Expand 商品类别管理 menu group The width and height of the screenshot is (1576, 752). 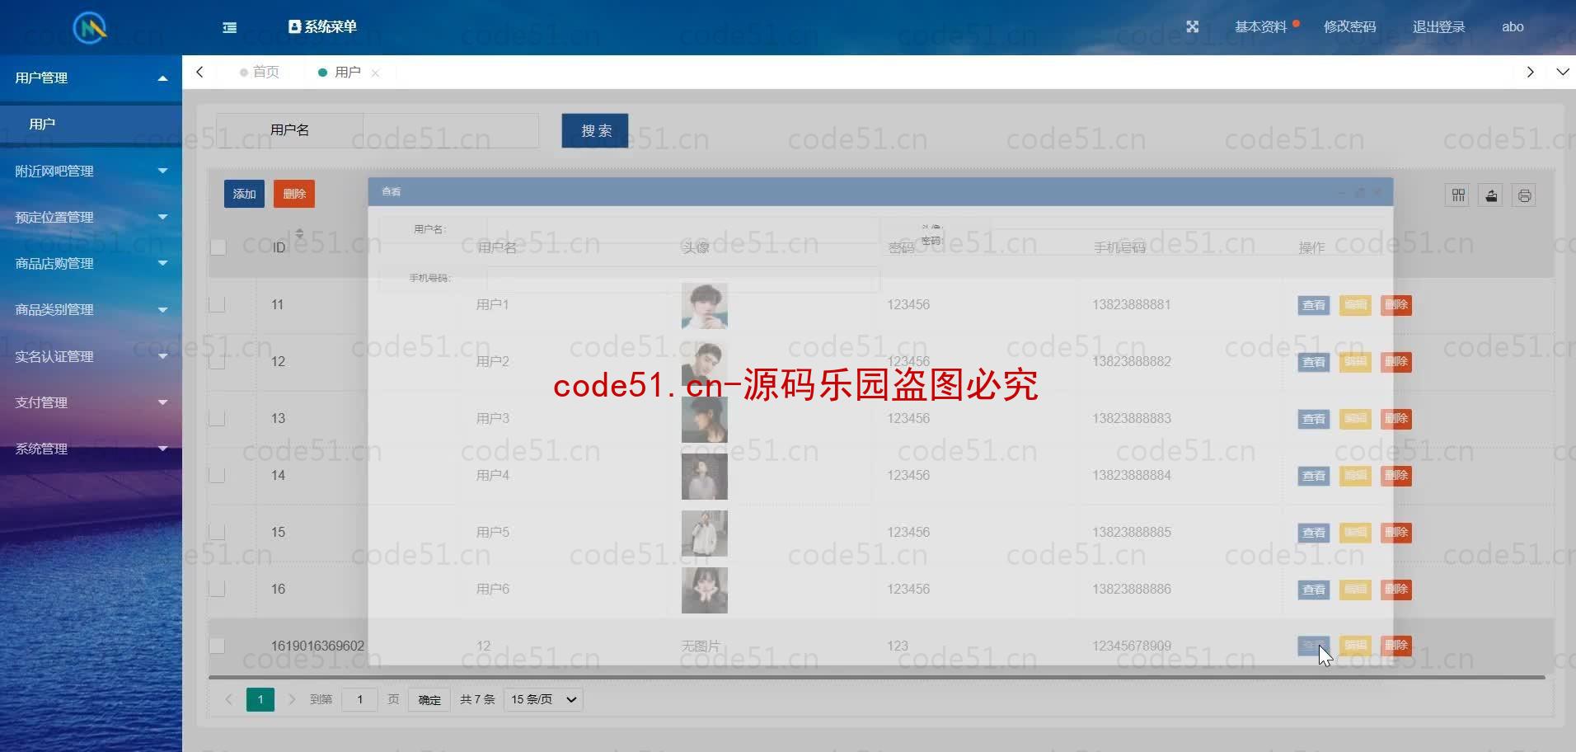91,309
